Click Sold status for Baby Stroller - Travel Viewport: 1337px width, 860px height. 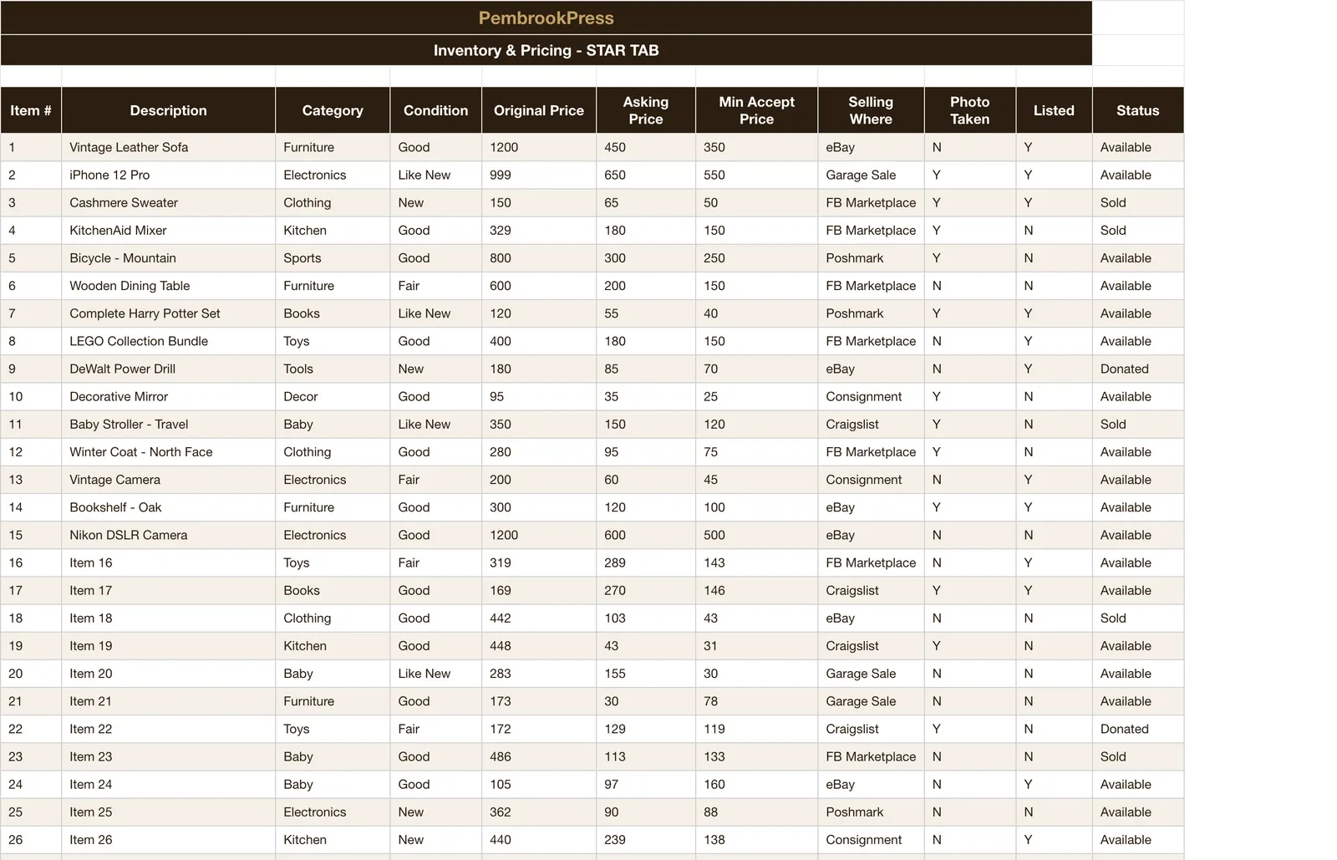pos(1138,424)
